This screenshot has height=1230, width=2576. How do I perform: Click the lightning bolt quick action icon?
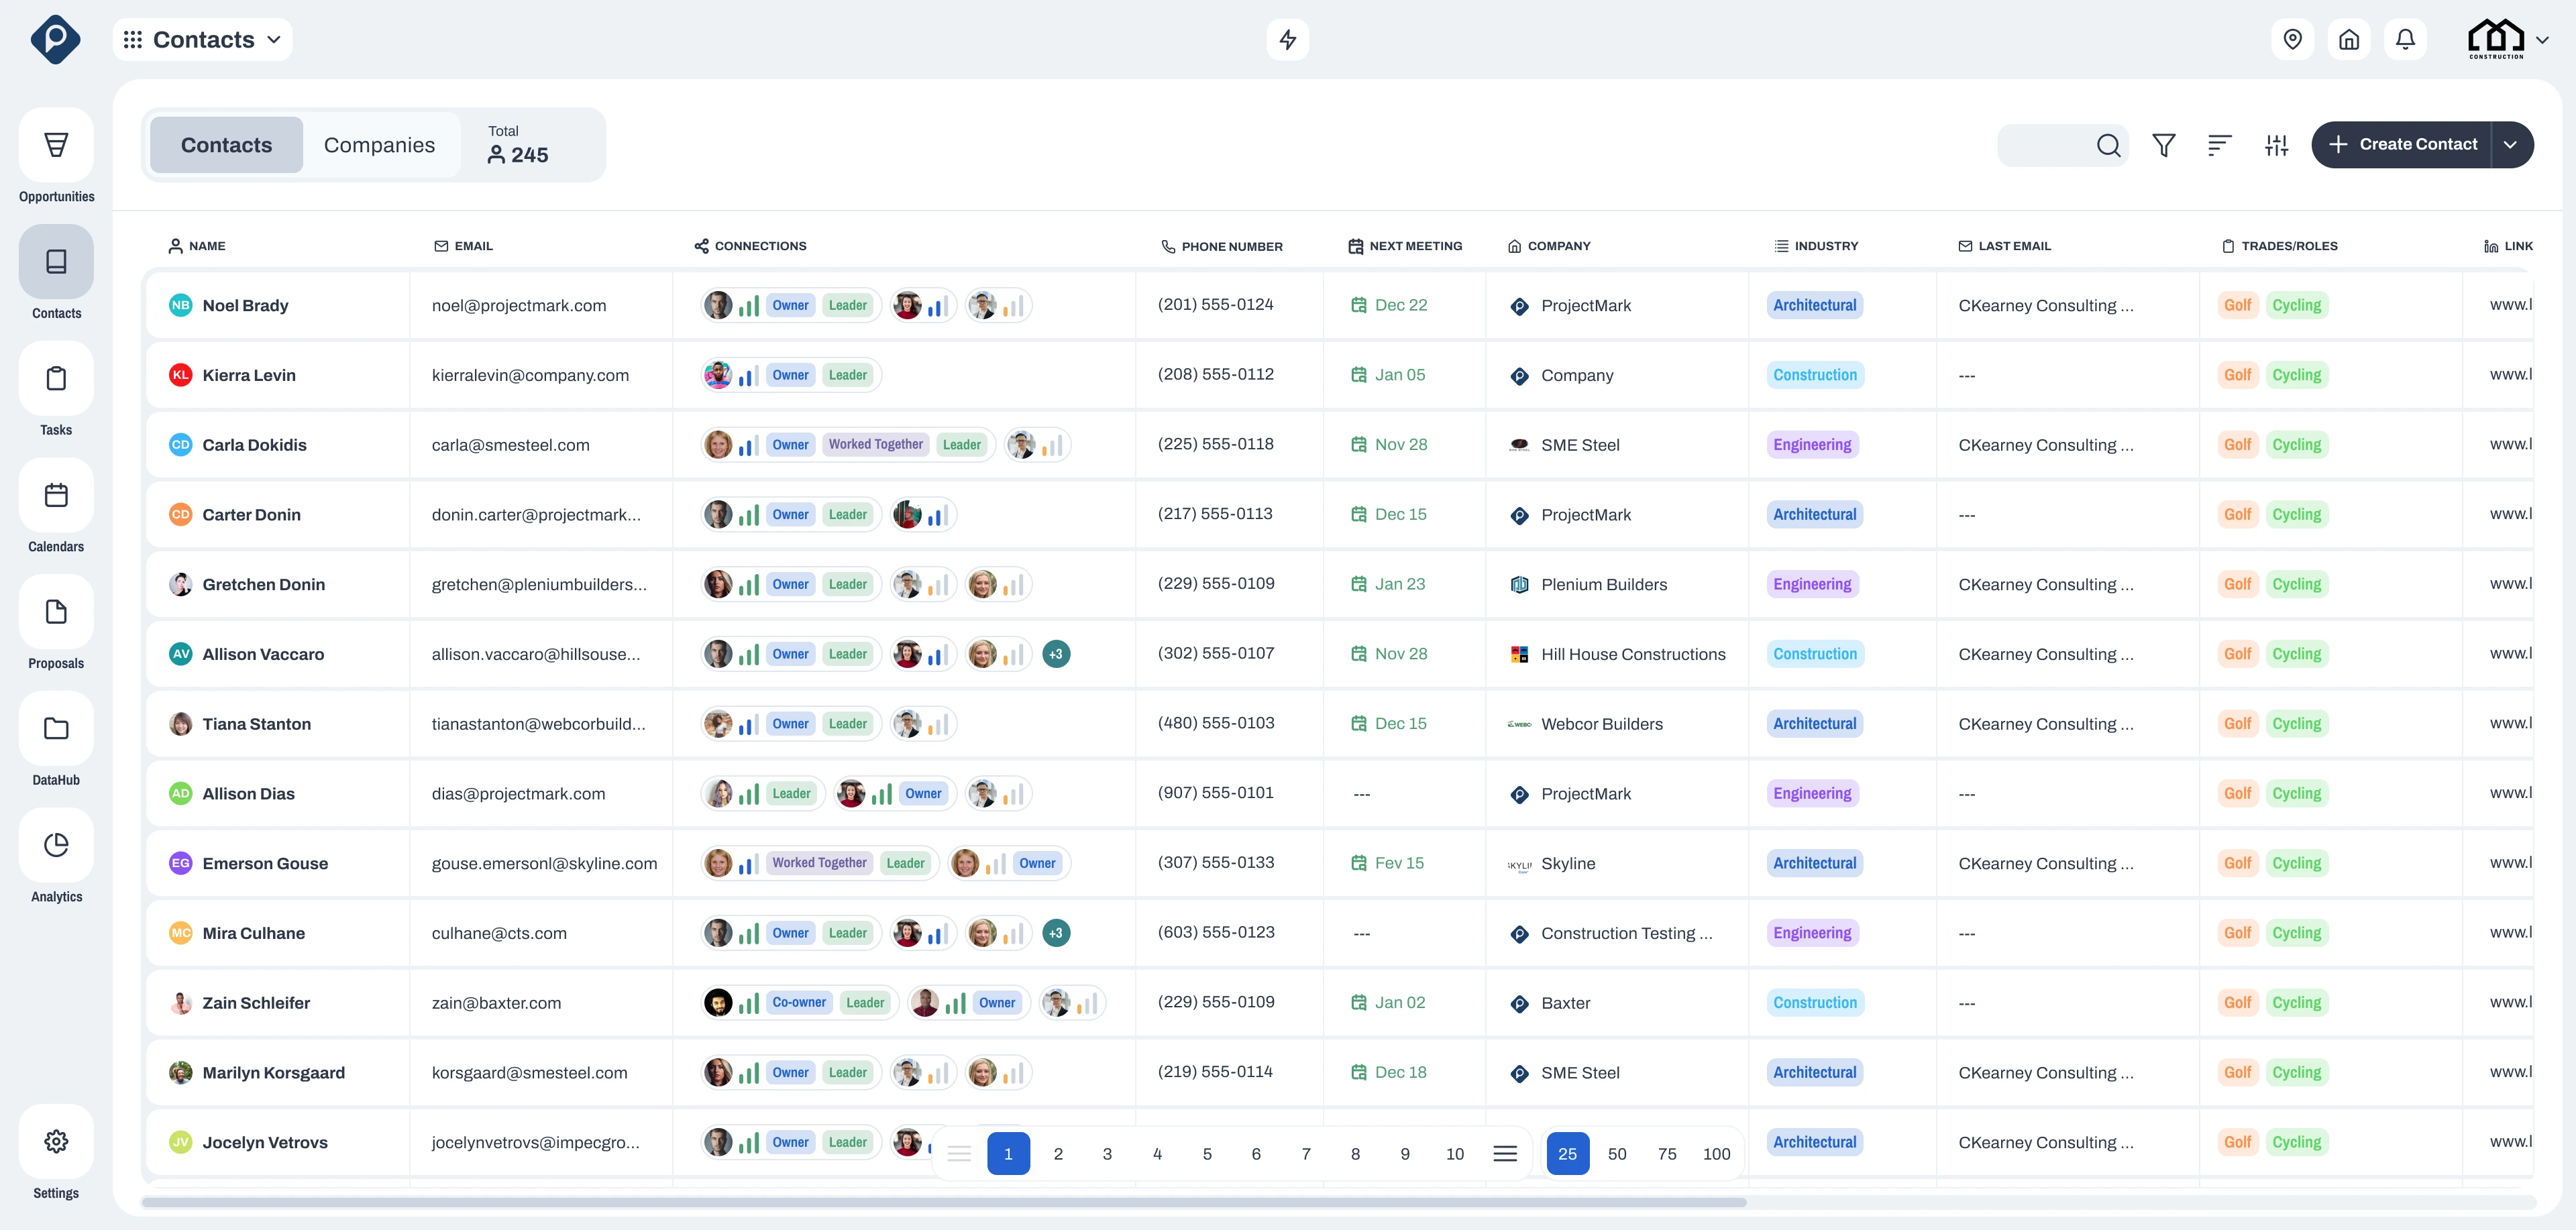pyautogui.click(x=1288, y=40)
